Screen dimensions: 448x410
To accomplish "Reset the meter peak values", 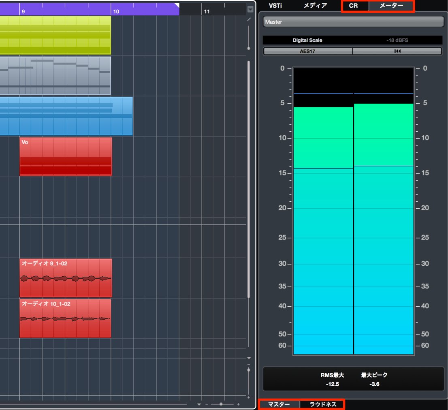I will (397, 51).
